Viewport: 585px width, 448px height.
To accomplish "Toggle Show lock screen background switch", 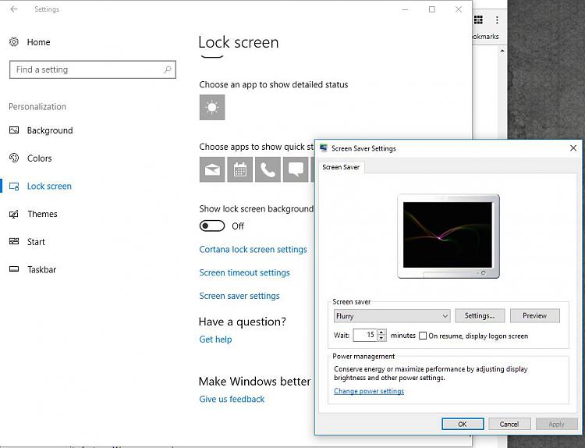I will coord(212,226).
